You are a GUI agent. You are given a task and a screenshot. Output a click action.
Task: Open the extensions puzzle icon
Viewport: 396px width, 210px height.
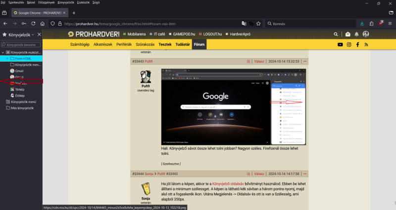(x=371, y=24)
